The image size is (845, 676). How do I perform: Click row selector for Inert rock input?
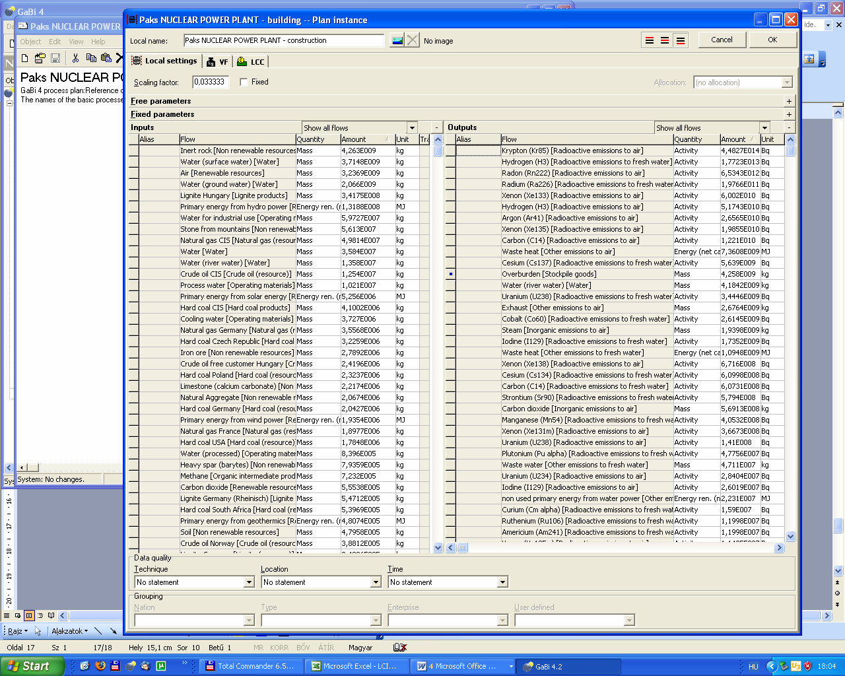(x=134, y=151)
